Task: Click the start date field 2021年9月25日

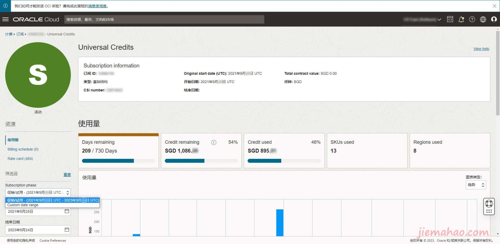Action: pos(38,212)
